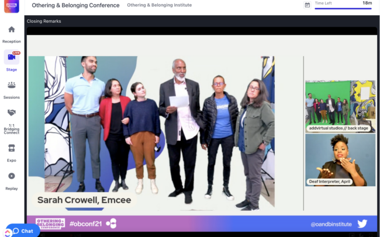Select the Stage label in sidebar
The width and height of the screenshot is (380, 237).
click(11, 69)
